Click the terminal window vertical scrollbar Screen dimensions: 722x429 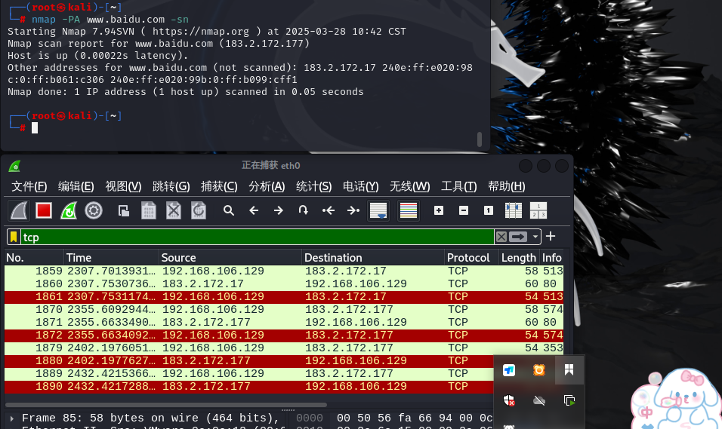480,139
